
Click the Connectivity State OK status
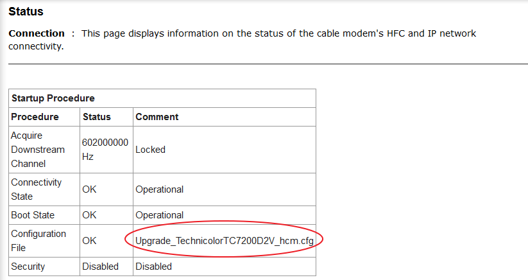(x=89, y=189)
